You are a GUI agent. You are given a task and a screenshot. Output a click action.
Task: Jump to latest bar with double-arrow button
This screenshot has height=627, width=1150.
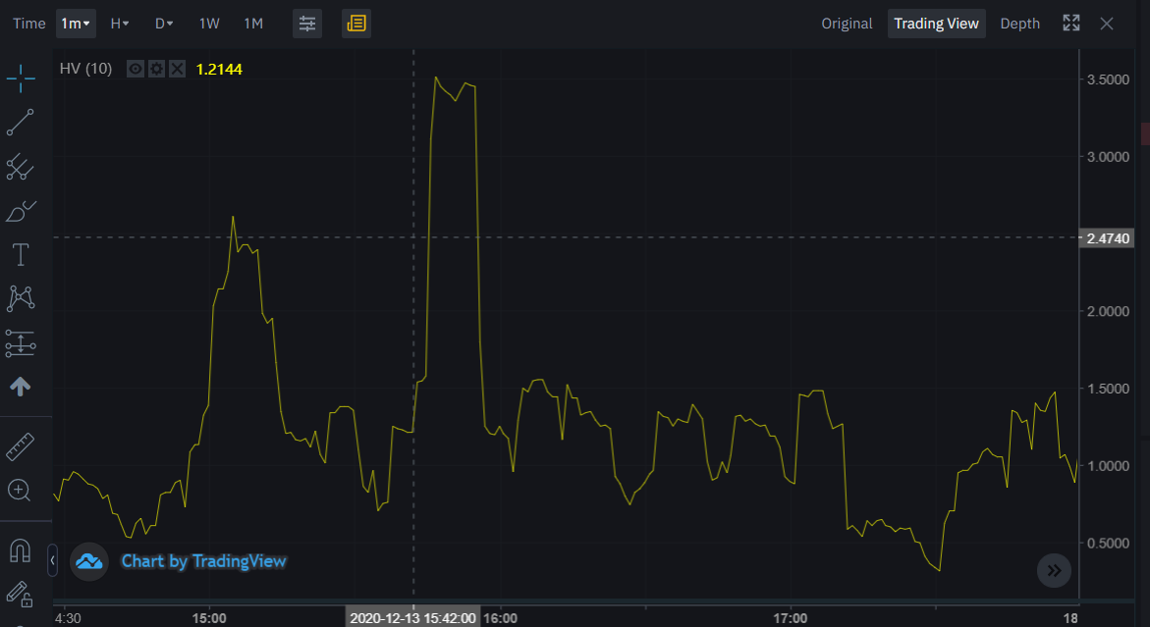tap(1054, 571)
